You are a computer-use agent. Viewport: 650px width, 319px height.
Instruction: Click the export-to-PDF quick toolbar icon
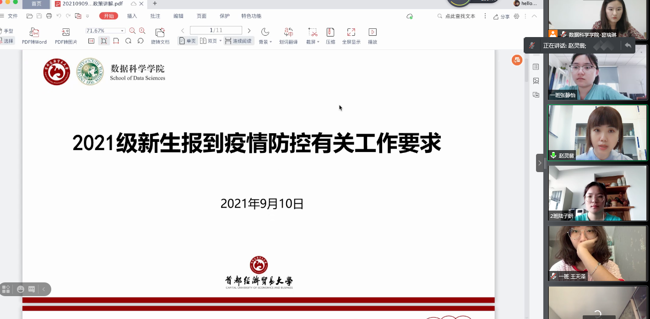pos(78,16)
